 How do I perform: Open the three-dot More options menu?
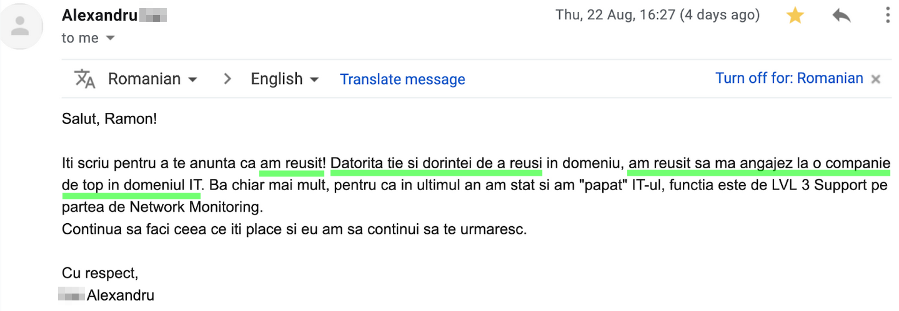pos(888,16)
